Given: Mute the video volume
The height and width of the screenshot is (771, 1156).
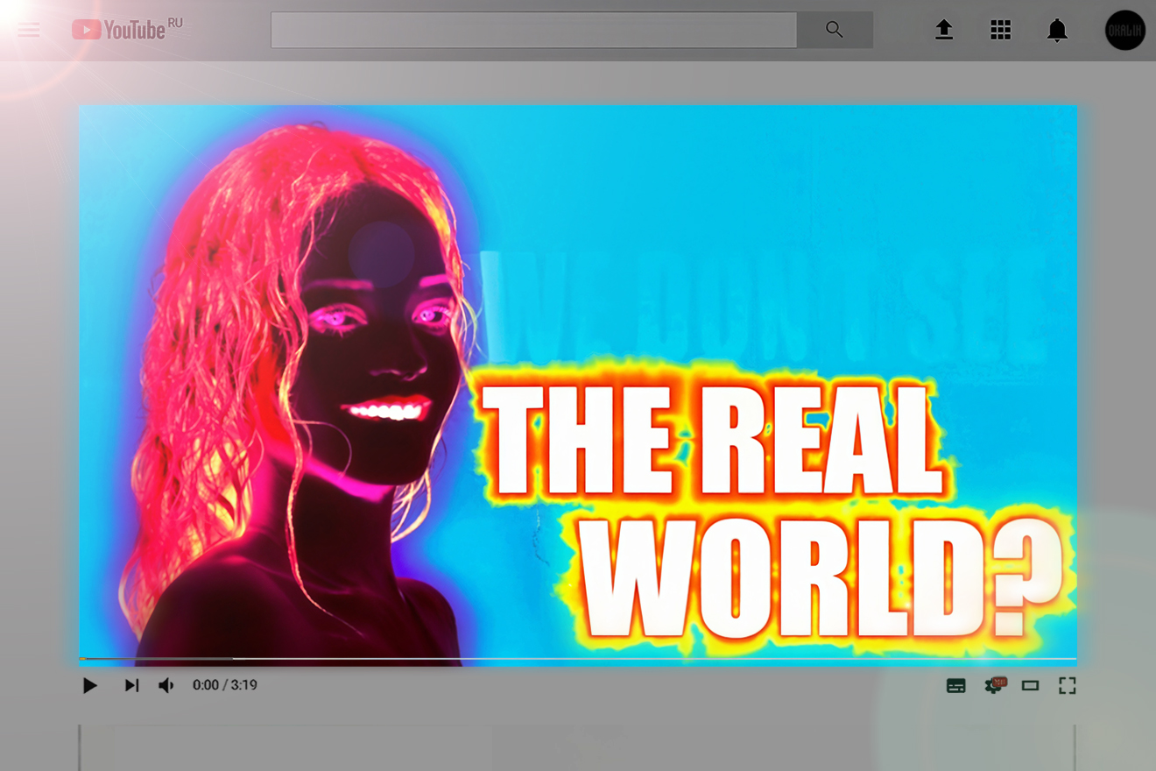Looking at the screenshot, I should [x=166, y=685].
